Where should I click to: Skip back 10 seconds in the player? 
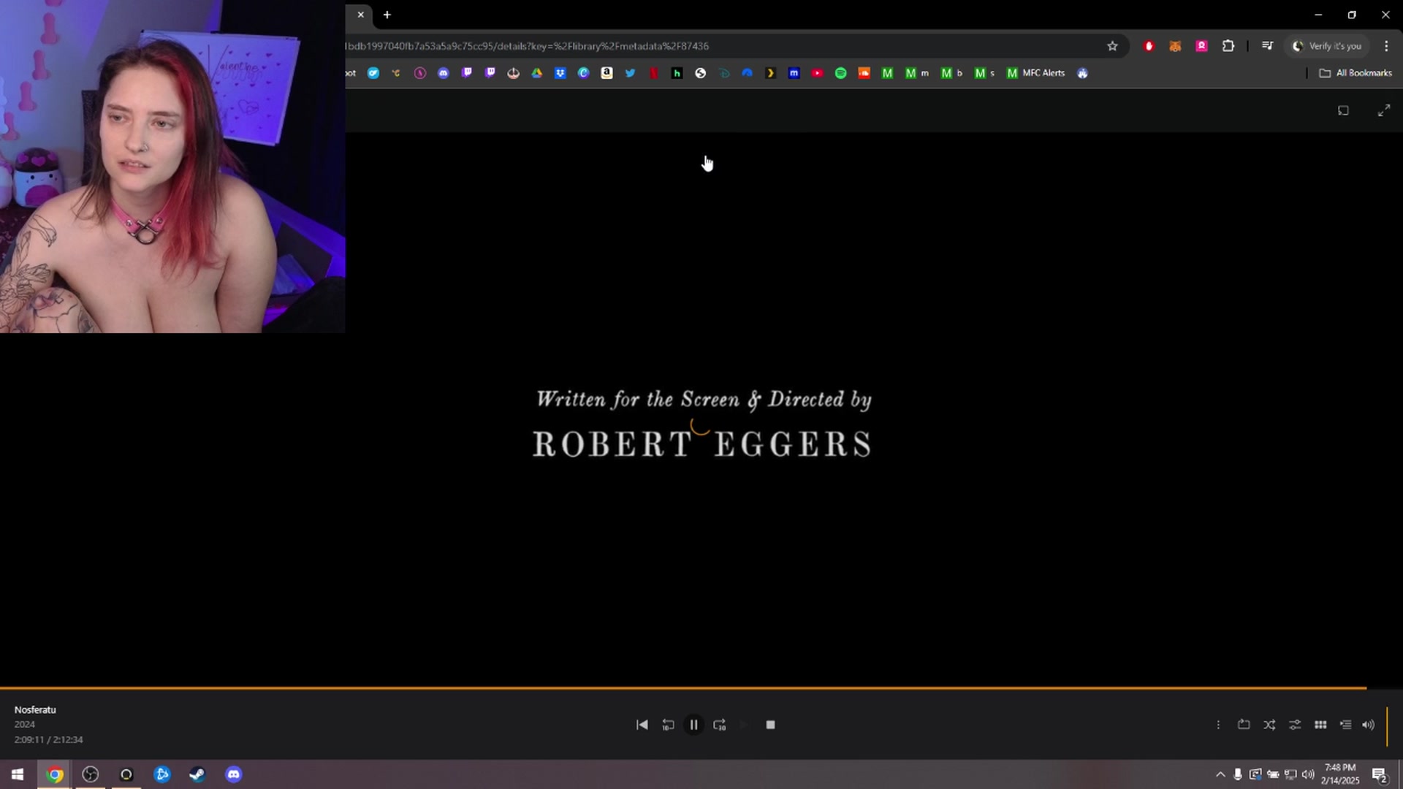click(668, 725)
